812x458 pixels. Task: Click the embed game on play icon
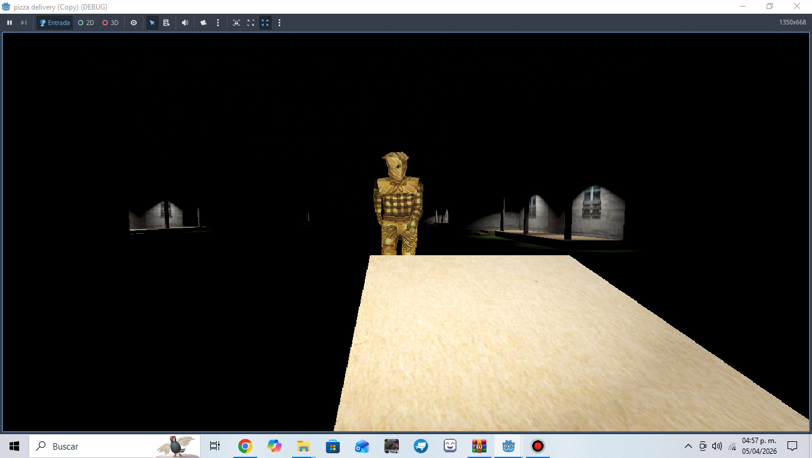[236, 23]
